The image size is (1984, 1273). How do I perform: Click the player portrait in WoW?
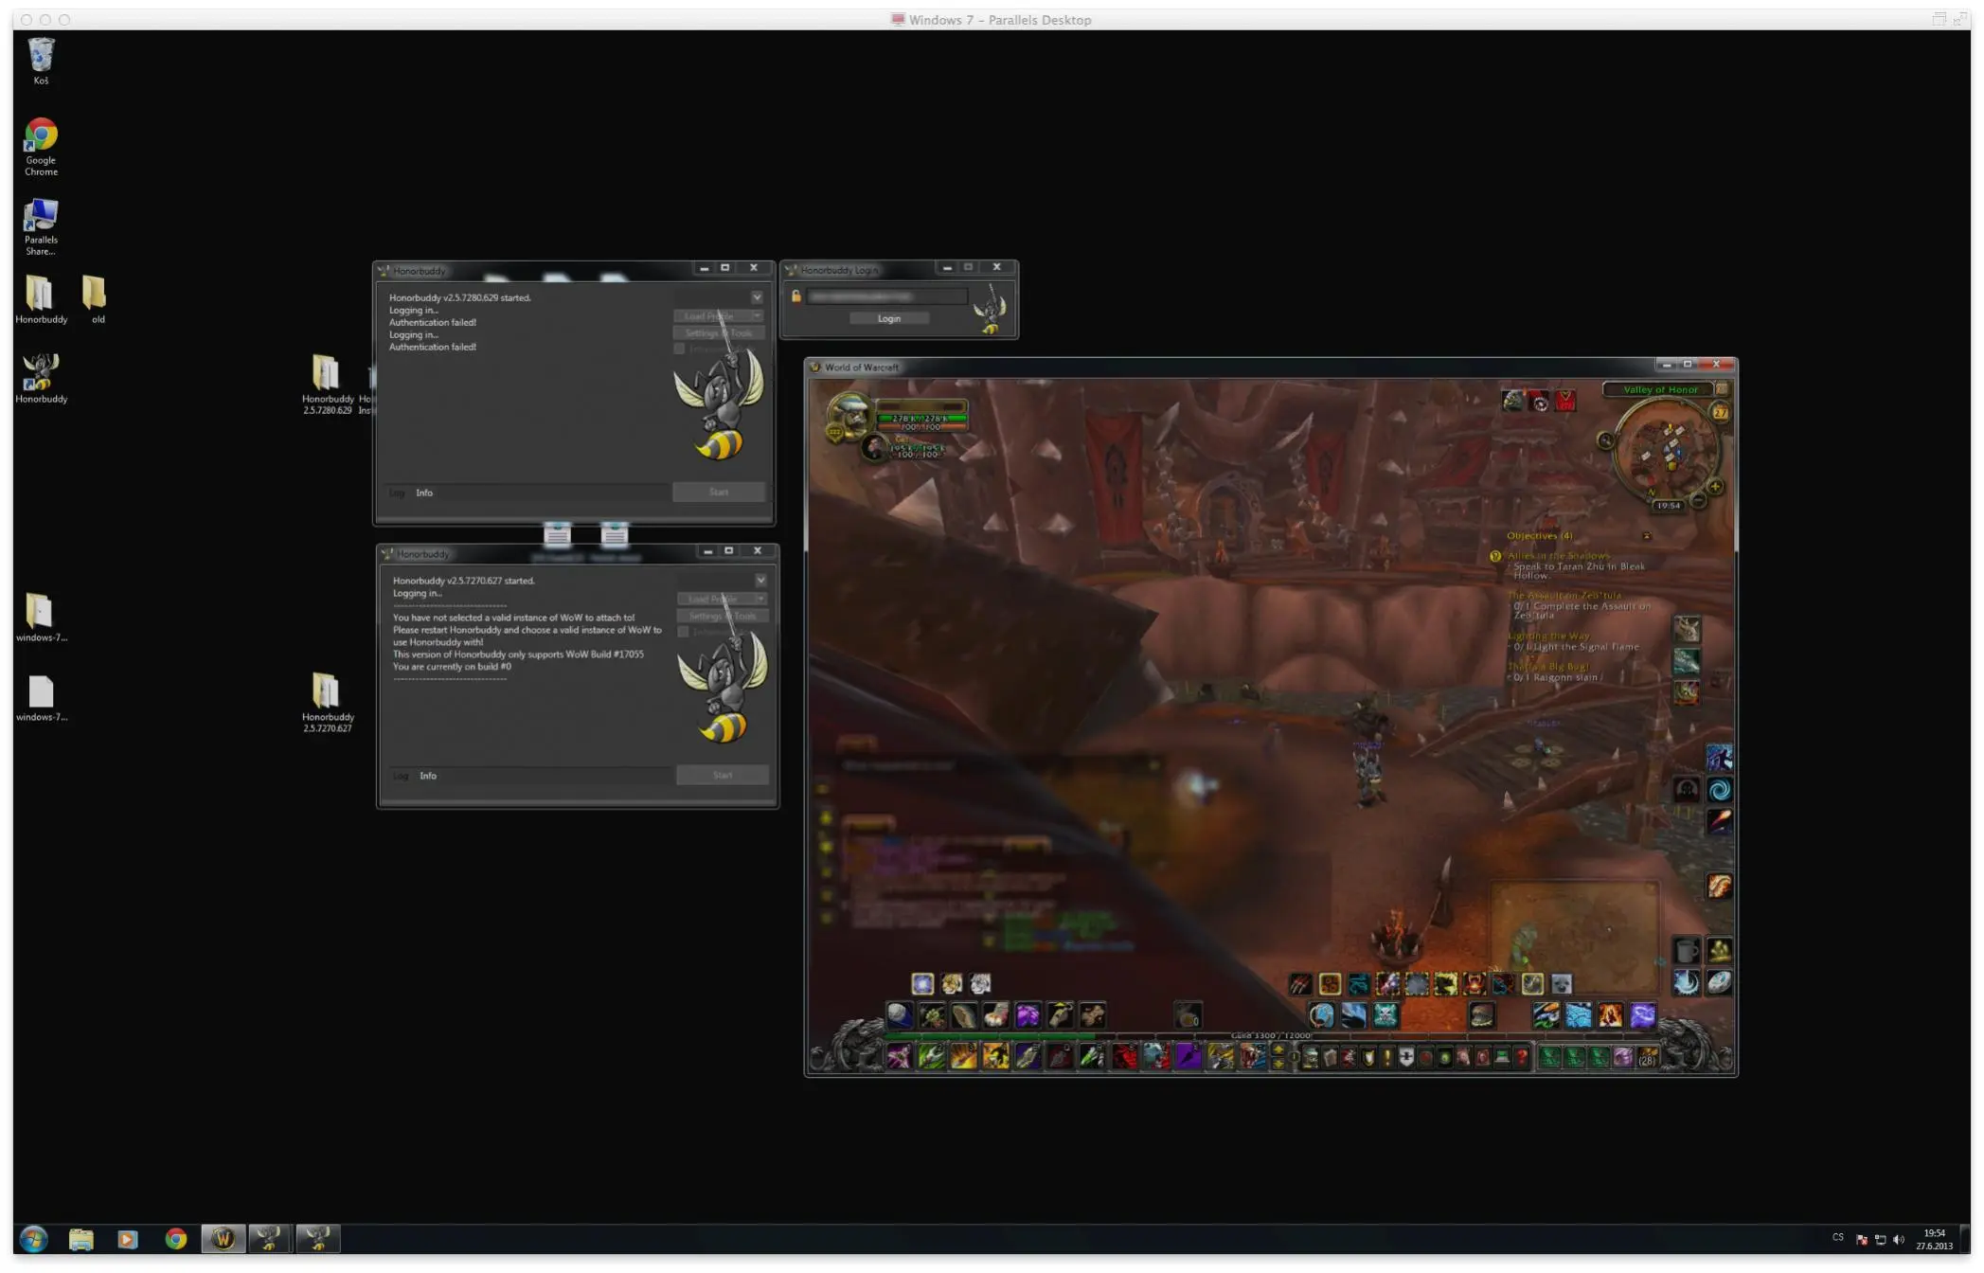(x=849, y=415)
